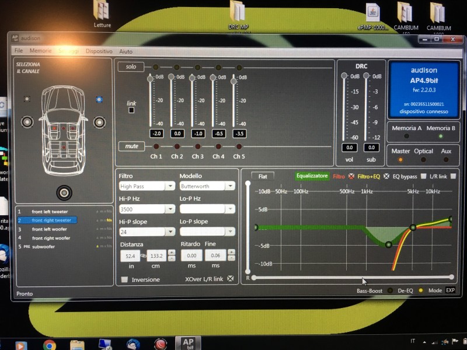The width and height of the screenshot is (467, 350).
Task: Open the DRC MP desktop folder
Action: point(238,15)
